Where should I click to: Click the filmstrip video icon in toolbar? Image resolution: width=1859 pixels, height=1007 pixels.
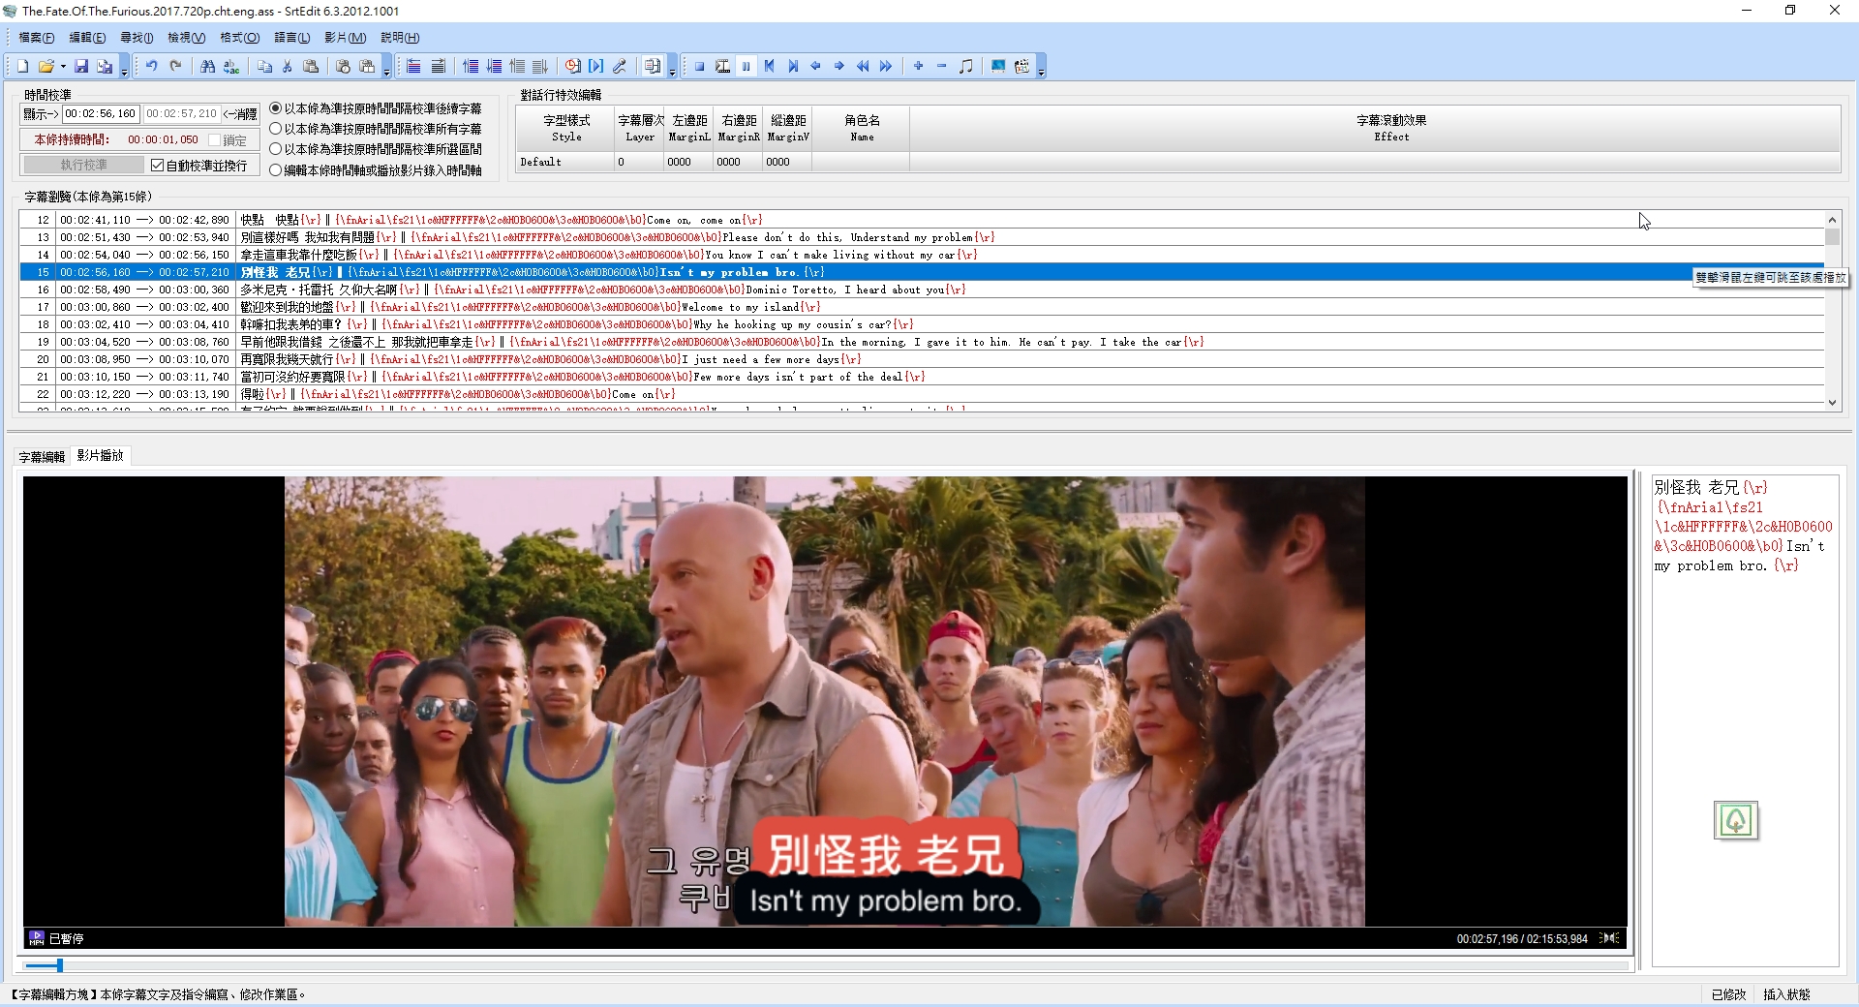tap(722, 66)
